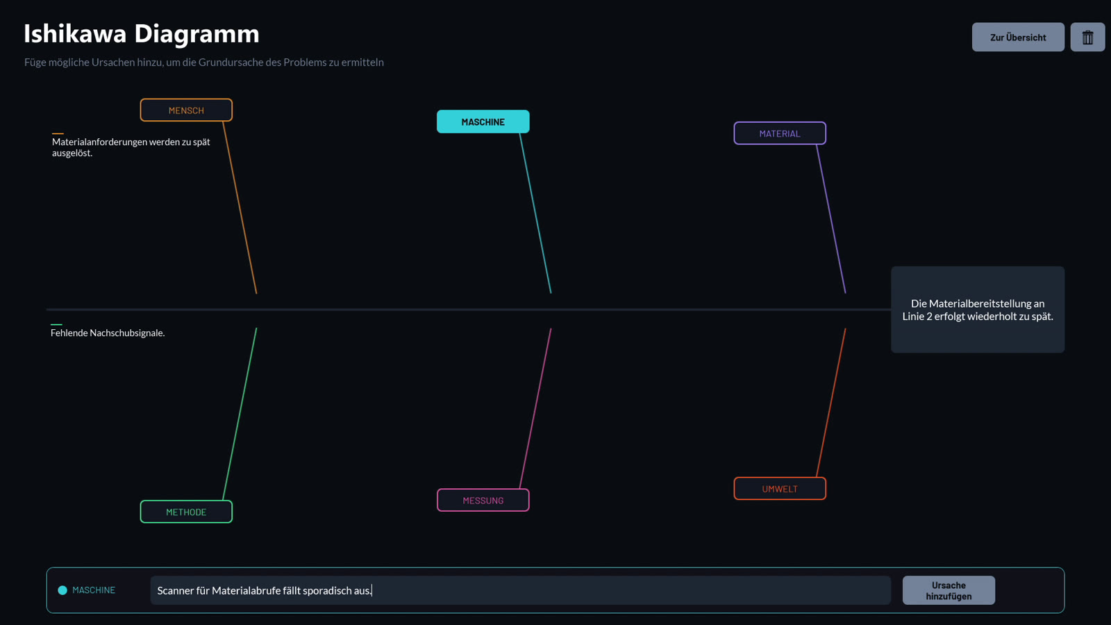Click the trash delete icon
1111x625 pixels.
point(1087,37)
